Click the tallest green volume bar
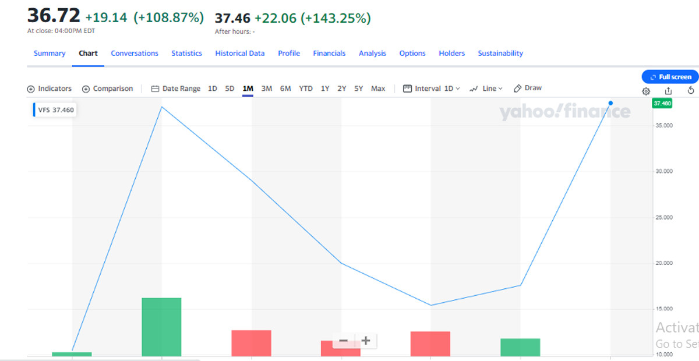Viewport: 699px width, 361px height. pos(161,326)
